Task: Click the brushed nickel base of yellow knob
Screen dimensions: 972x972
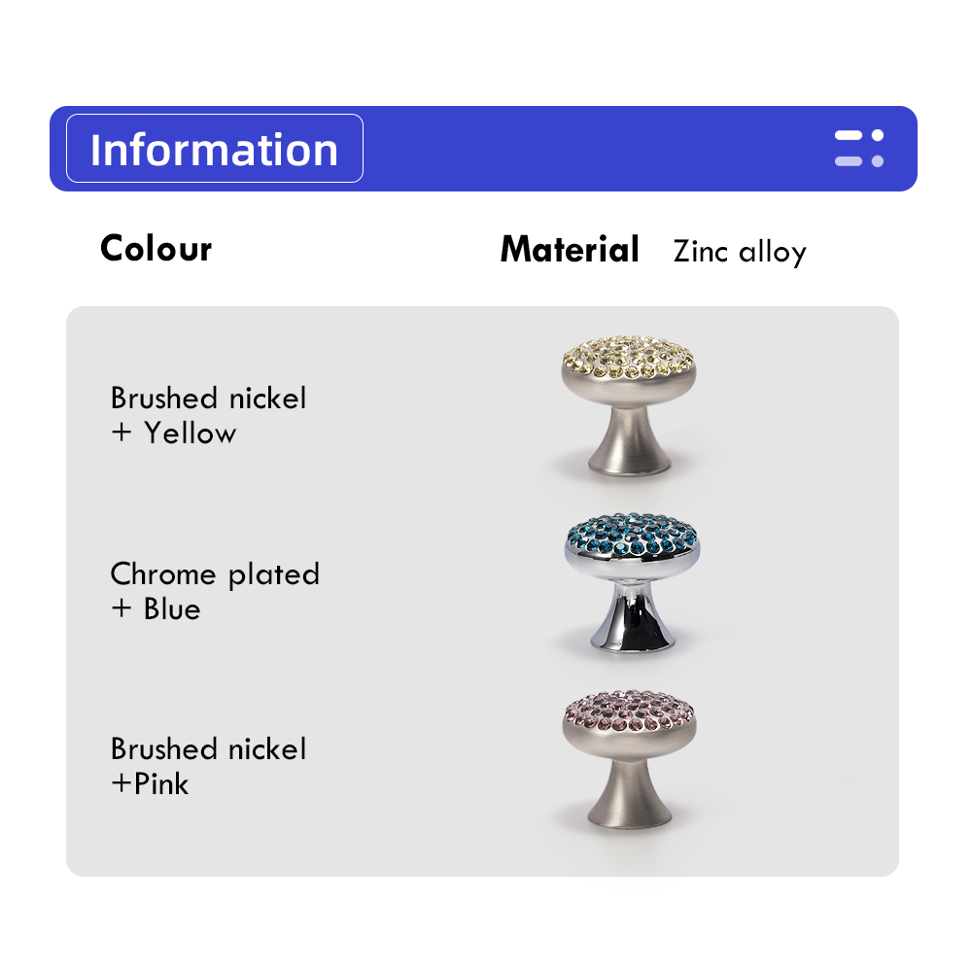Action: [629, 442]
